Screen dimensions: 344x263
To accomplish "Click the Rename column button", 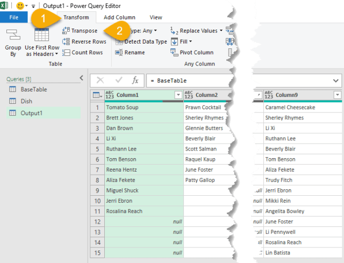I will pyautogui.click(x=130, y=53).
